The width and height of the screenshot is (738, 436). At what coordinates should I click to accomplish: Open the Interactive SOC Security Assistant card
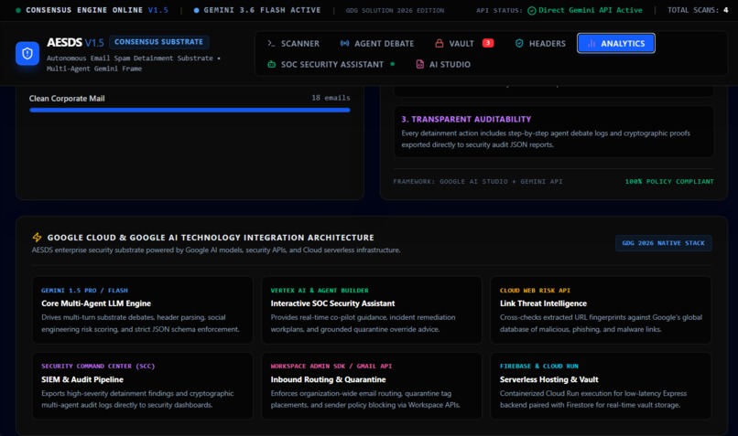click(x=372, y=310)
